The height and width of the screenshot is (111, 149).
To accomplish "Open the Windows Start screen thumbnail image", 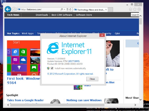I will pyautogui.click(x=24, y=58).
